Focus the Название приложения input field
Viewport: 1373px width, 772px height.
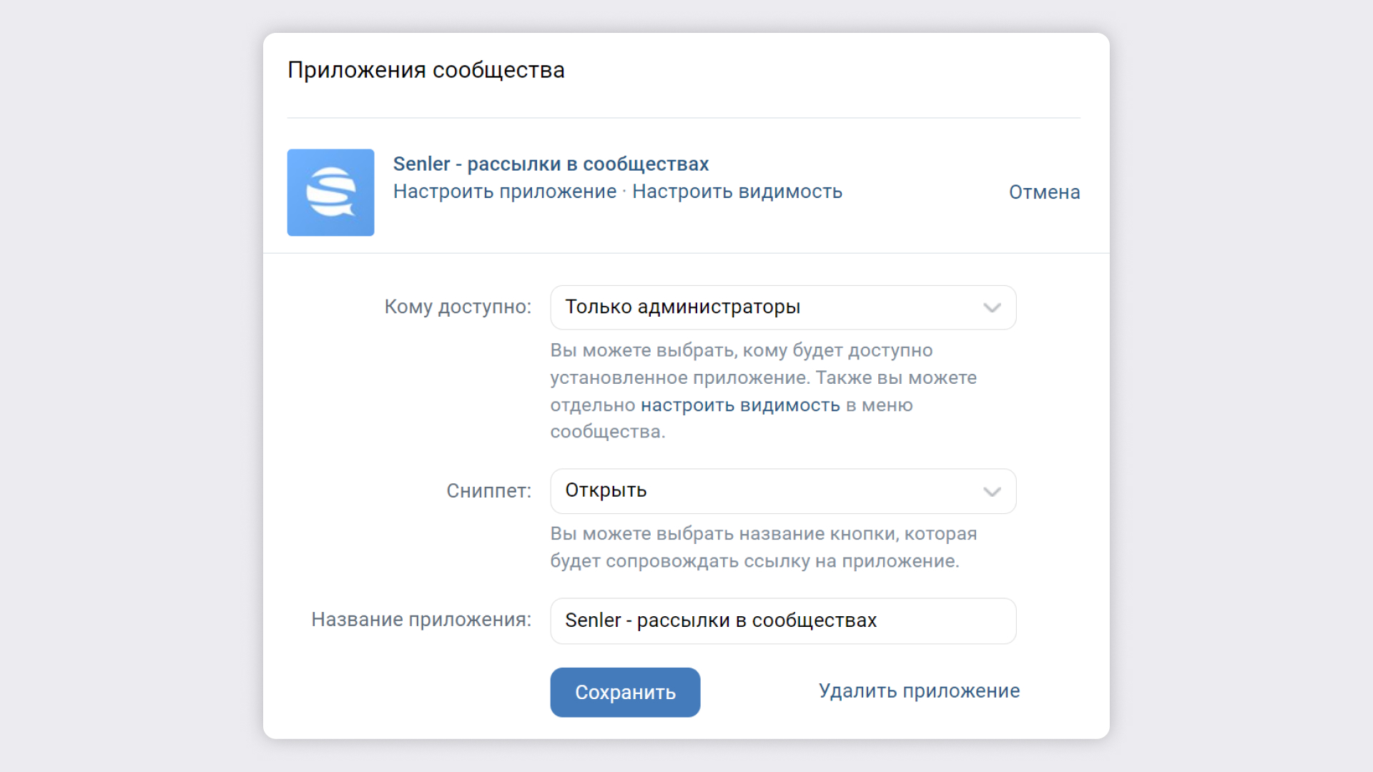783,620
